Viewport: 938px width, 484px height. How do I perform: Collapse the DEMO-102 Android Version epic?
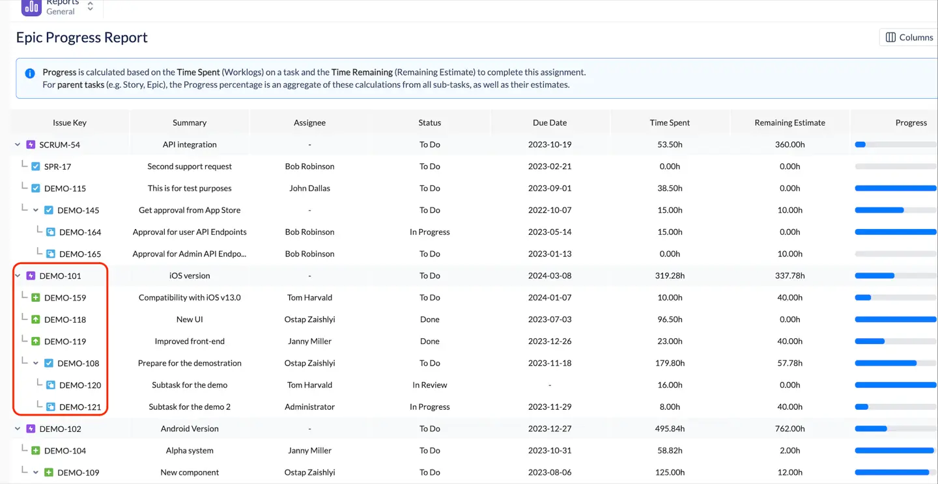click(x=18, y=429)
